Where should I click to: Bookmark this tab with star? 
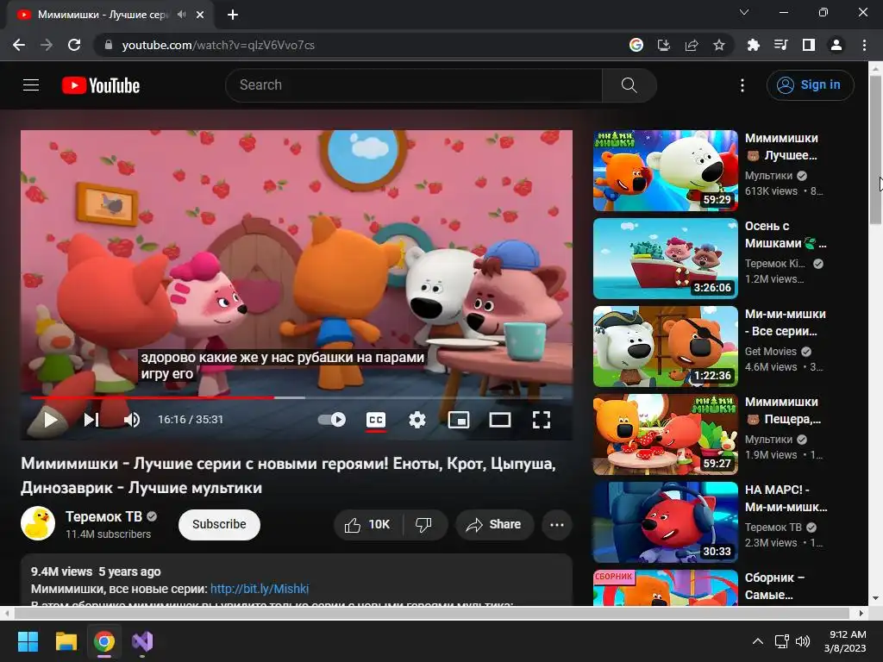point(719,45)
